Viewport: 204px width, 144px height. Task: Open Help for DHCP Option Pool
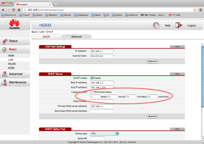[177, 129]
